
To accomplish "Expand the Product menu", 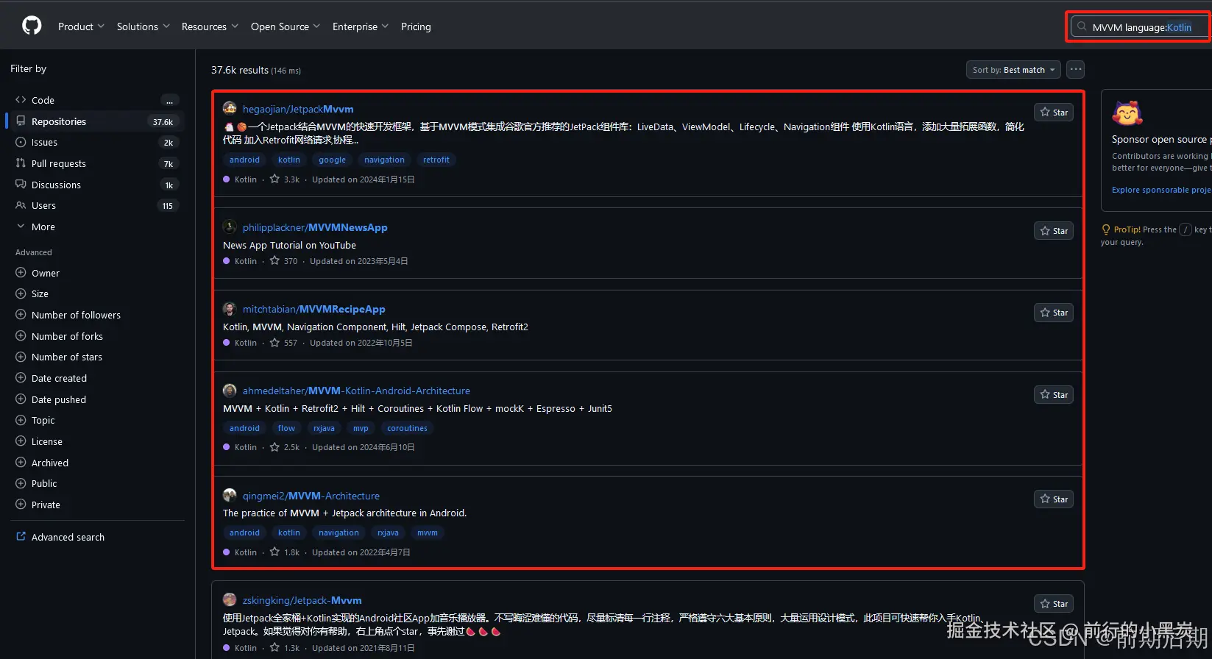I will (x=81, y=26).
